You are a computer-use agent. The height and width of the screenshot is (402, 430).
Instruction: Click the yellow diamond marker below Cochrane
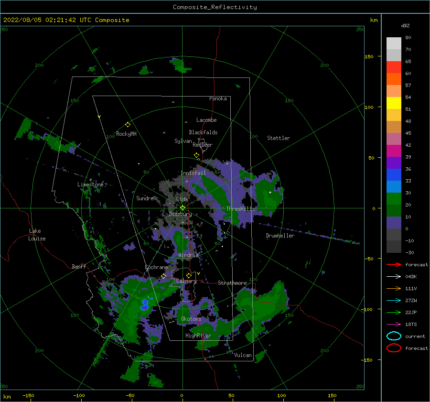coord(164,276)
